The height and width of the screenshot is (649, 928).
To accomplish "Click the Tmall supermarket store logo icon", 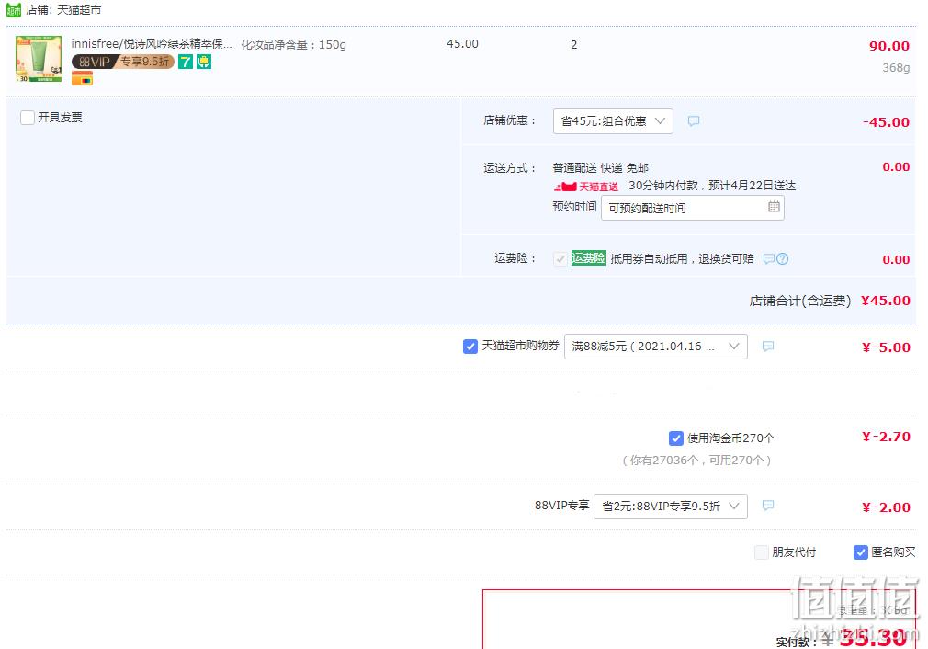I will click(14, 10).
